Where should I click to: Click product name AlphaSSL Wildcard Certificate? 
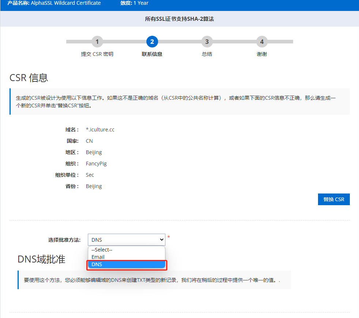pos(66,3)
